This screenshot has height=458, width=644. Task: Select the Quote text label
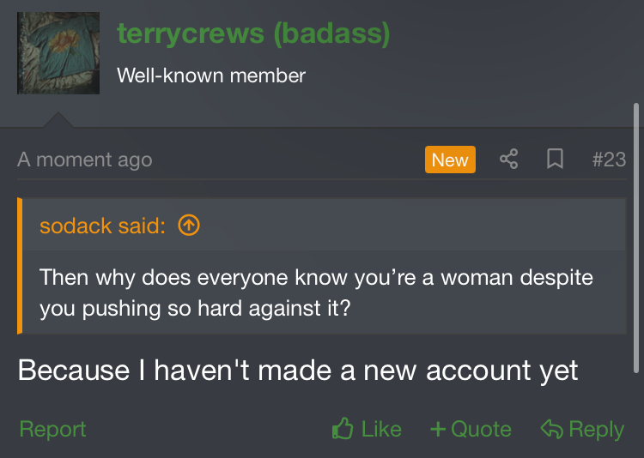coord(481,430)
